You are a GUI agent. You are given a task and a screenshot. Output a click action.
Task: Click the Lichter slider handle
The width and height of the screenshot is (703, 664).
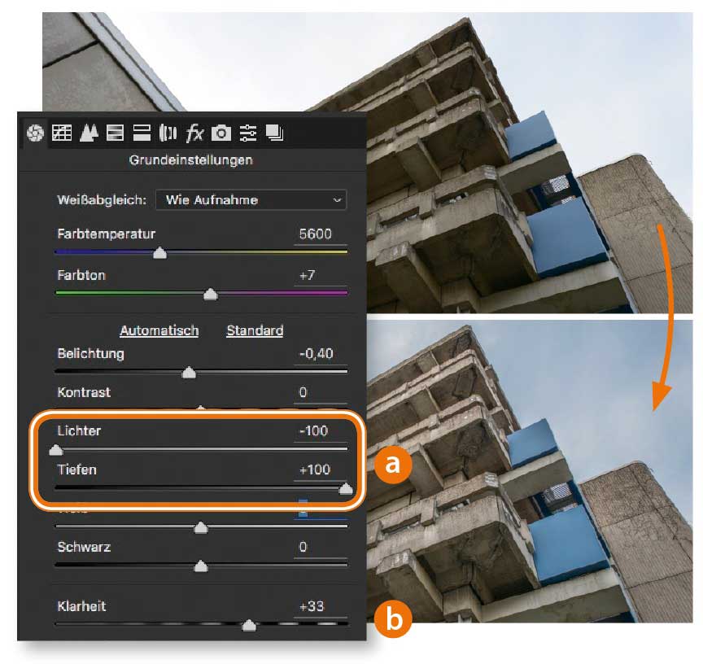[x=56, y=449]
